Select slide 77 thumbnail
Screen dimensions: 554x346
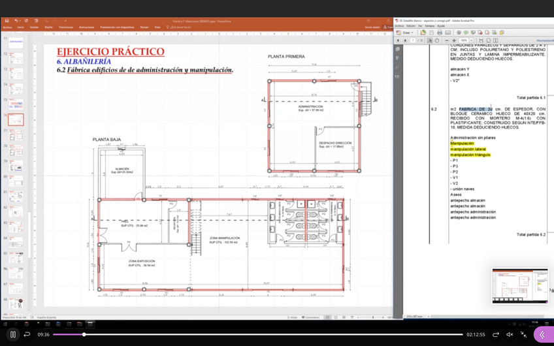click(16, 135)
